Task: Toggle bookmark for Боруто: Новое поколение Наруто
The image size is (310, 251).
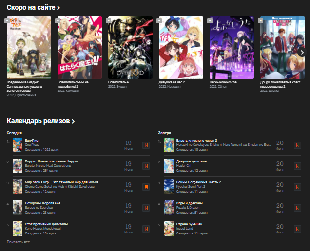Action: tap(146, 166)
